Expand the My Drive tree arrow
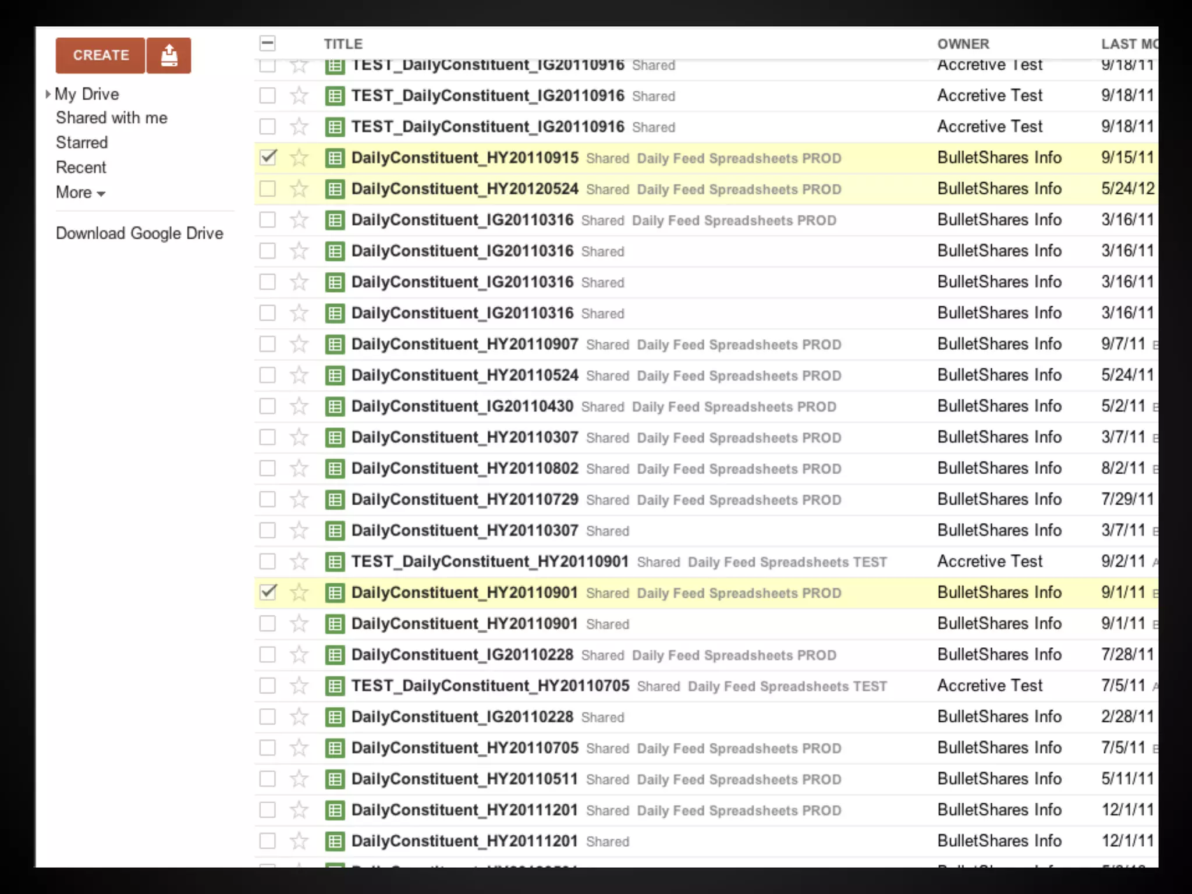 (48, 94)
